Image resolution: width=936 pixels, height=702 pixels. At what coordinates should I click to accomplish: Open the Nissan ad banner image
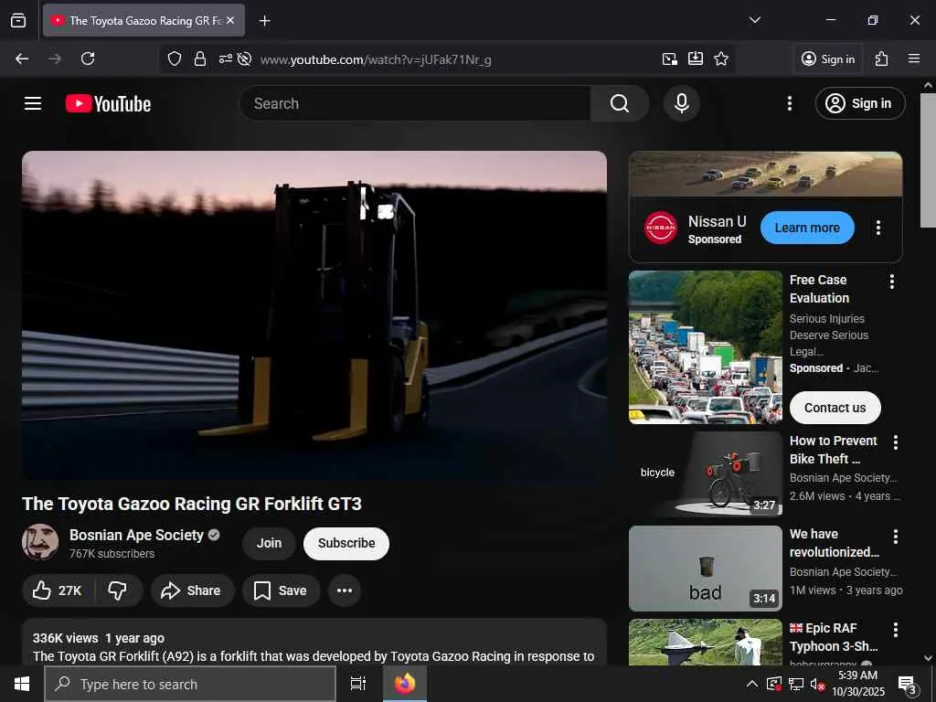click(765, 174)
